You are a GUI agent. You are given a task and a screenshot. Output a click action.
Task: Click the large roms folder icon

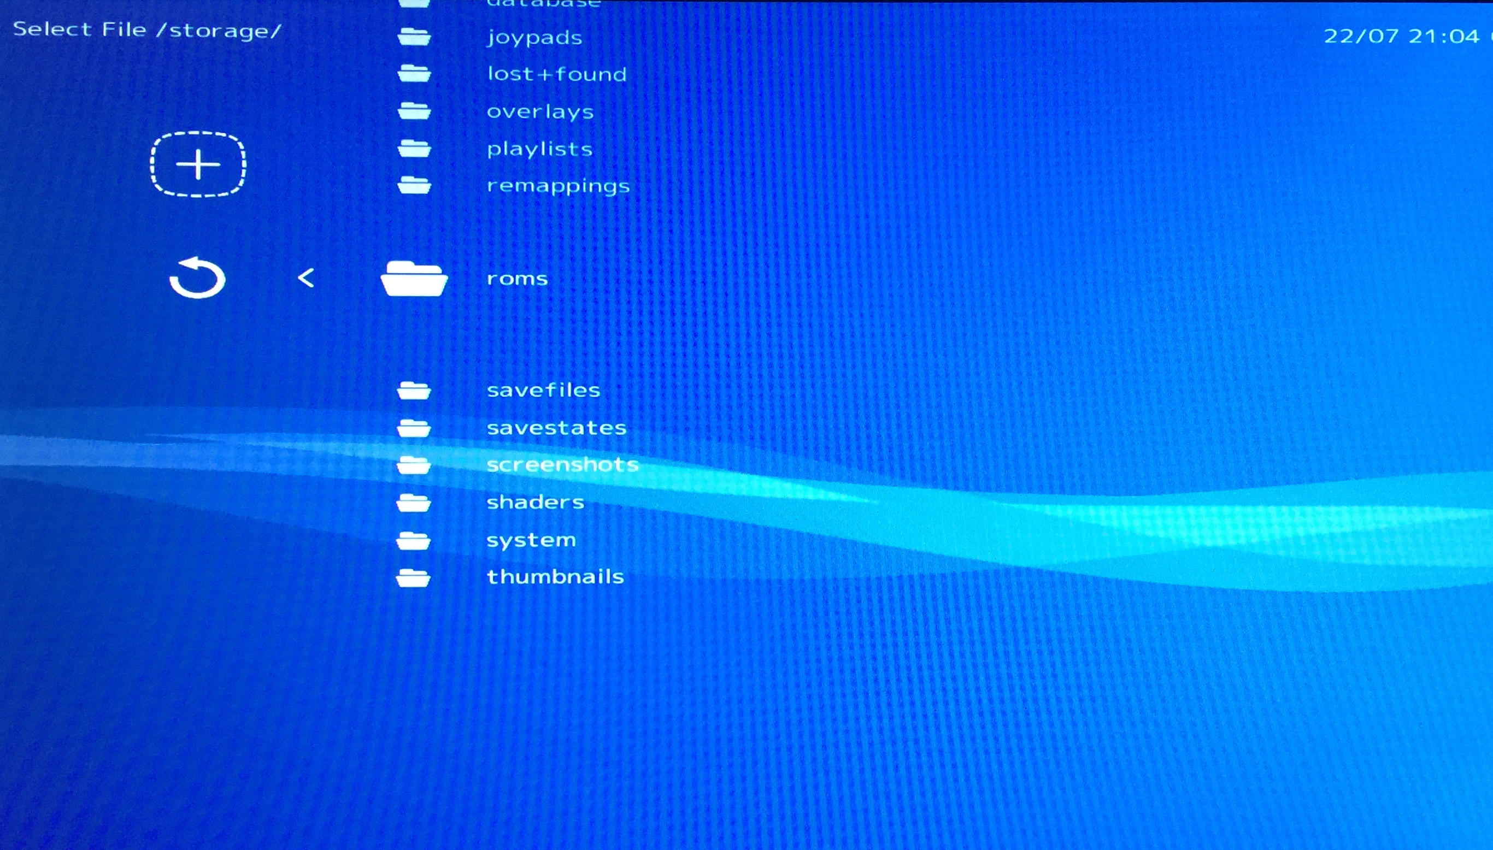(414, 279)
